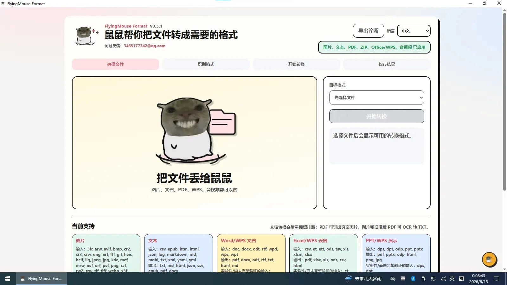Screen dimensions: 507x285
Task: Click the taskbar clock showing 0:08:43
Action: tap(478, 279)
